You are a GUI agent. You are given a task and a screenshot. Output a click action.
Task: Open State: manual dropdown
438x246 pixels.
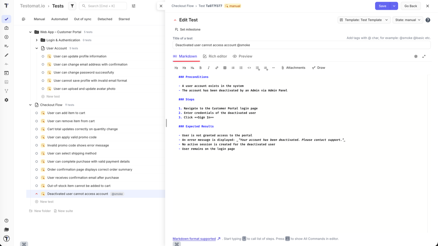408,20
